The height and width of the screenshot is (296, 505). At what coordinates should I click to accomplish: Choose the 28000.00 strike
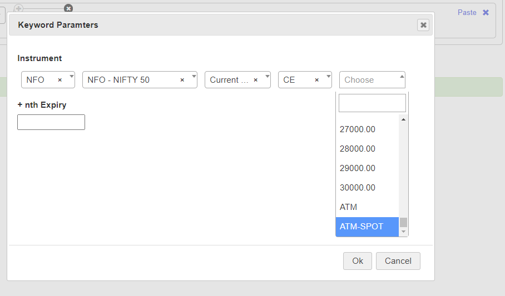[x=367, y=149]
